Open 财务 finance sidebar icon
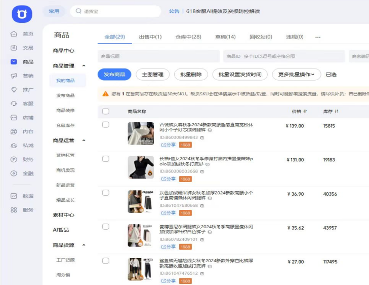369x285 pixels. click(14, 159)
